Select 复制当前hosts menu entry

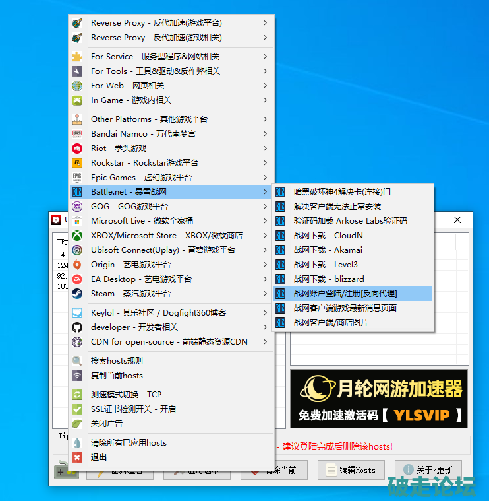pyautogui.click(x=117, y=376)
